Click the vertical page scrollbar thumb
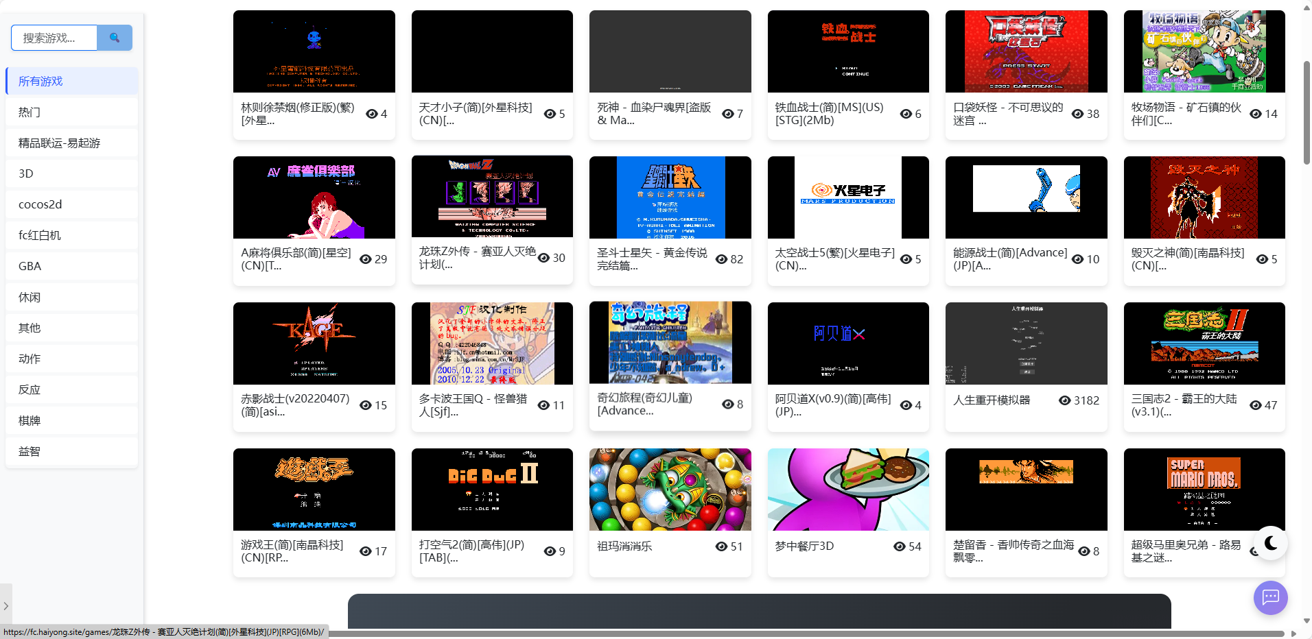The height and width of the screenshot is (639, 1312). (1307, 113)
